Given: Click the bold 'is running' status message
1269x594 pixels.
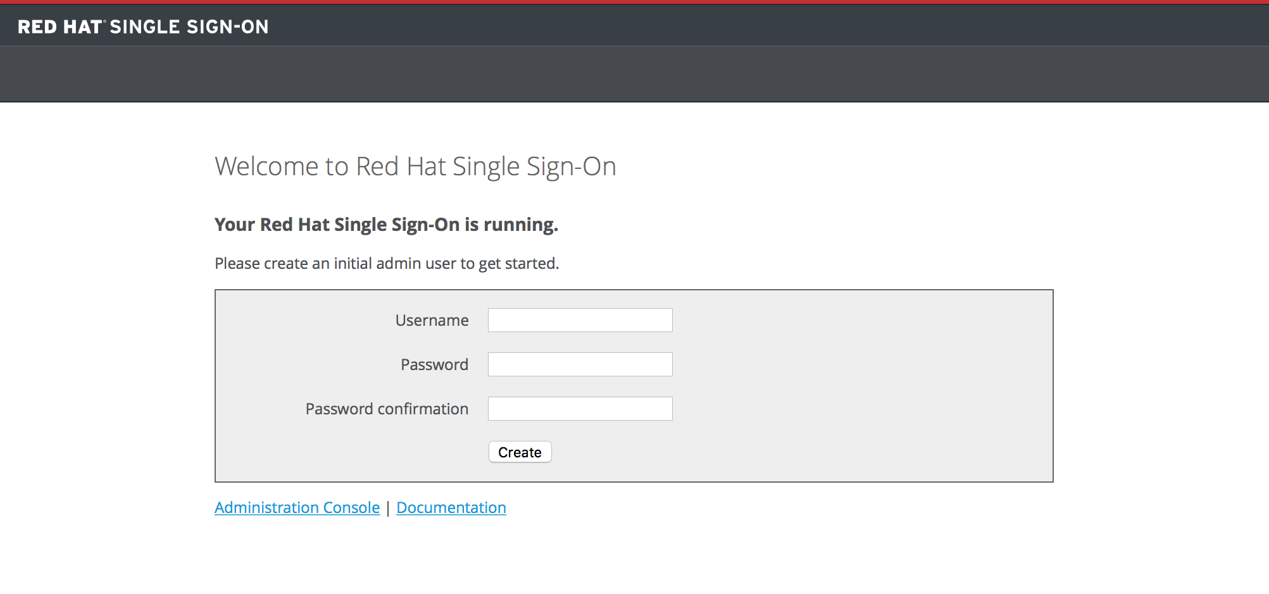Looking at the screenshot, I should [386, 225].
